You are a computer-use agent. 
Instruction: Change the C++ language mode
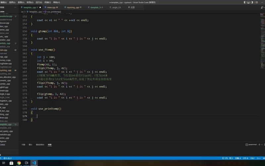tap(259, 158)
